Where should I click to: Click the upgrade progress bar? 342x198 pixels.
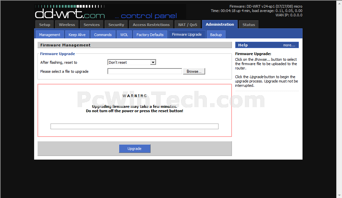(x=135, y=127)
